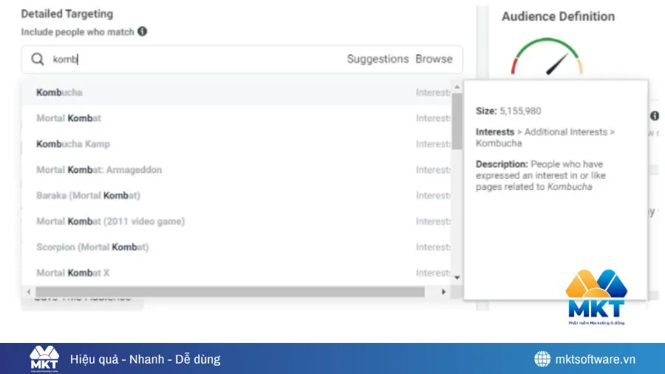Click the search magnifier icon
Image resolution: width=665 pixels, height=374 pixels.
pos(37,59)
